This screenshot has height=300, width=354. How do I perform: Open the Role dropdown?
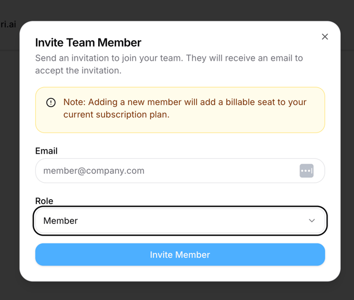point(180,221)
